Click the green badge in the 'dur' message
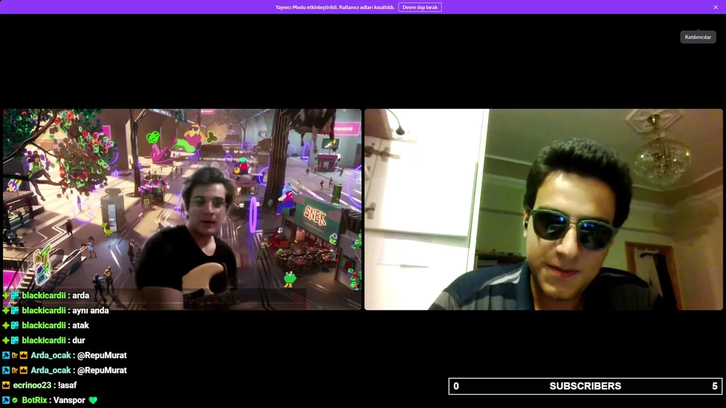The height and width of the screenshot is (408, 726). [6, 341]
